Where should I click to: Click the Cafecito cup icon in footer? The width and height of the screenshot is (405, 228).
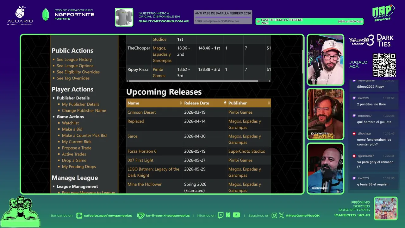coord(79,215)
